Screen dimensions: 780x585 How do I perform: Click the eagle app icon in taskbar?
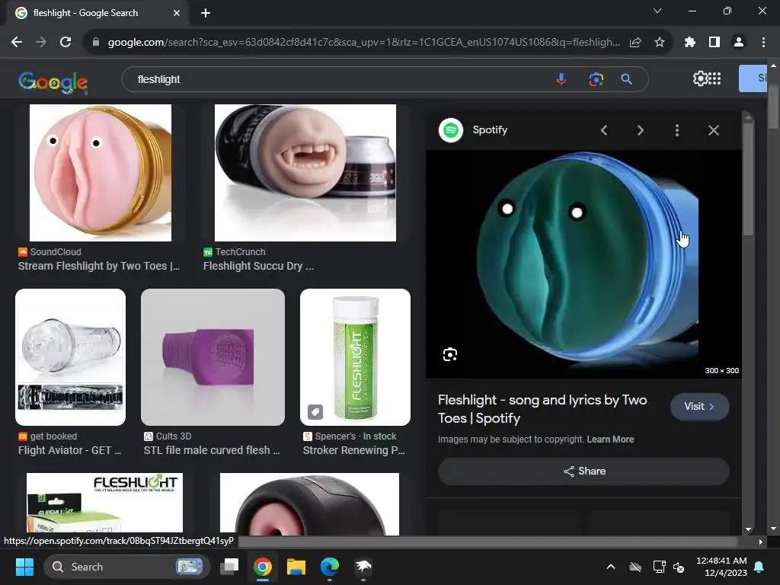[x=363, y=567]
